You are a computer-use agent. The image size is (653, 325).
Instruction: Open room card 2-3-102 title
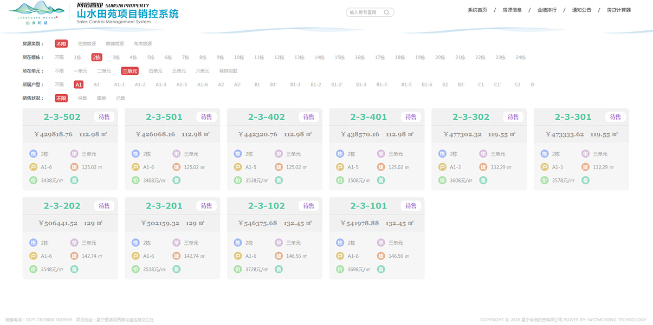pyautogui.click(x=266, y=206)
